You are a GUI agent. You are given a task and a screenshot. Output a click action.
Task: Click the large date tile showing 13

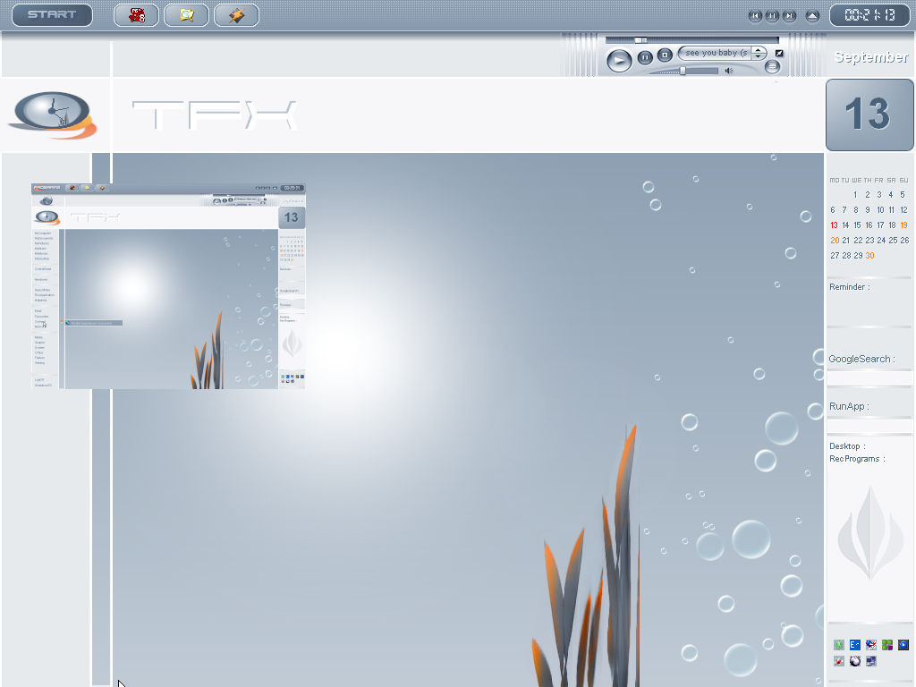coord(869,114)
